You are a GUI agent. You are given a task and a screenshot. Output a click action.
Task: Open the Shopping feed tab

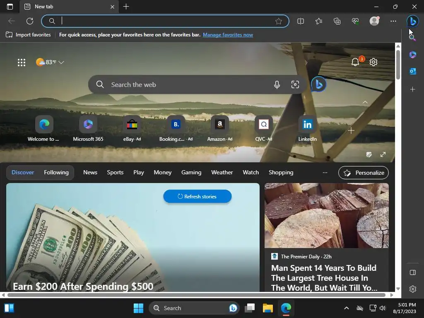pos(281,173)
